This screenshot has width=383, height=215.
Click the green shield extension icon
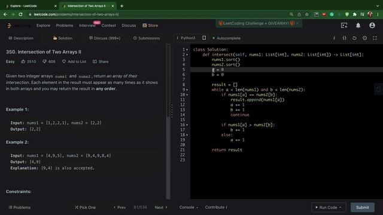(x=347, y=14)
